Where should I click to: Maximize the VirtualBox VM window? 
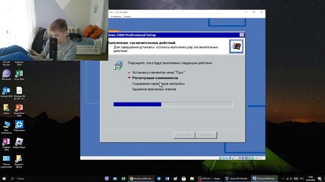tap(254, 12)
